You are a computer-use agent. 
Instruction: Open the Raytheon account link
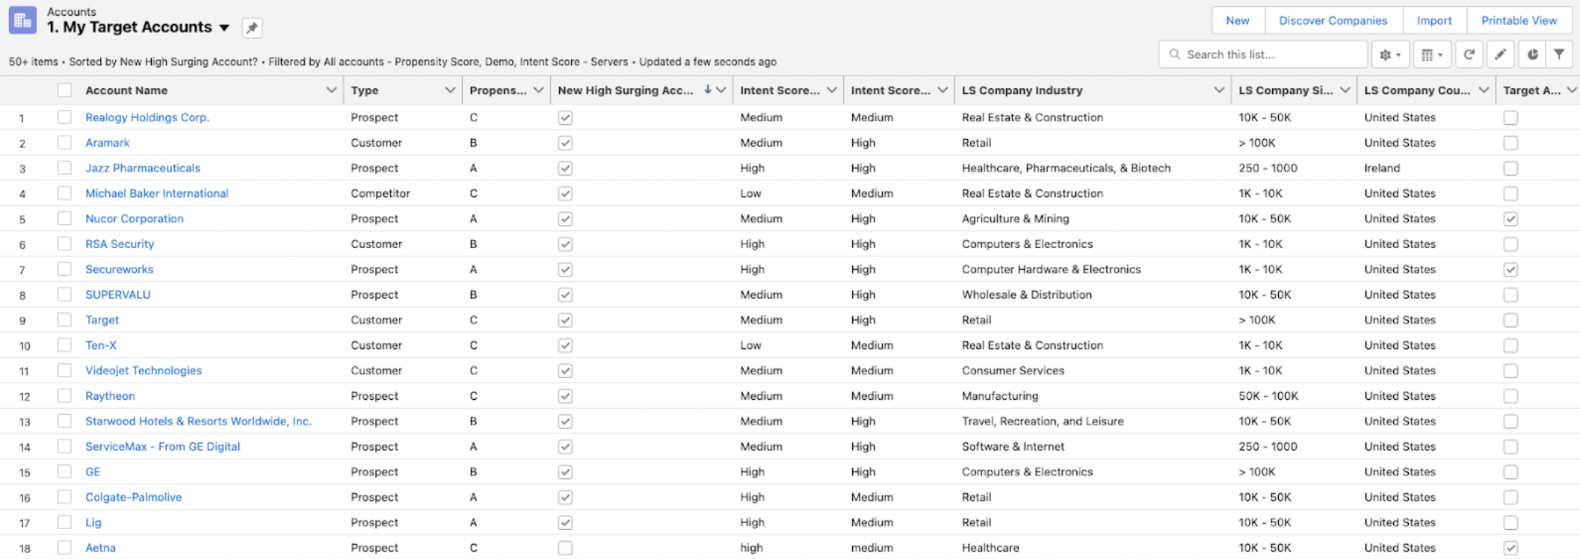point(110,396)
